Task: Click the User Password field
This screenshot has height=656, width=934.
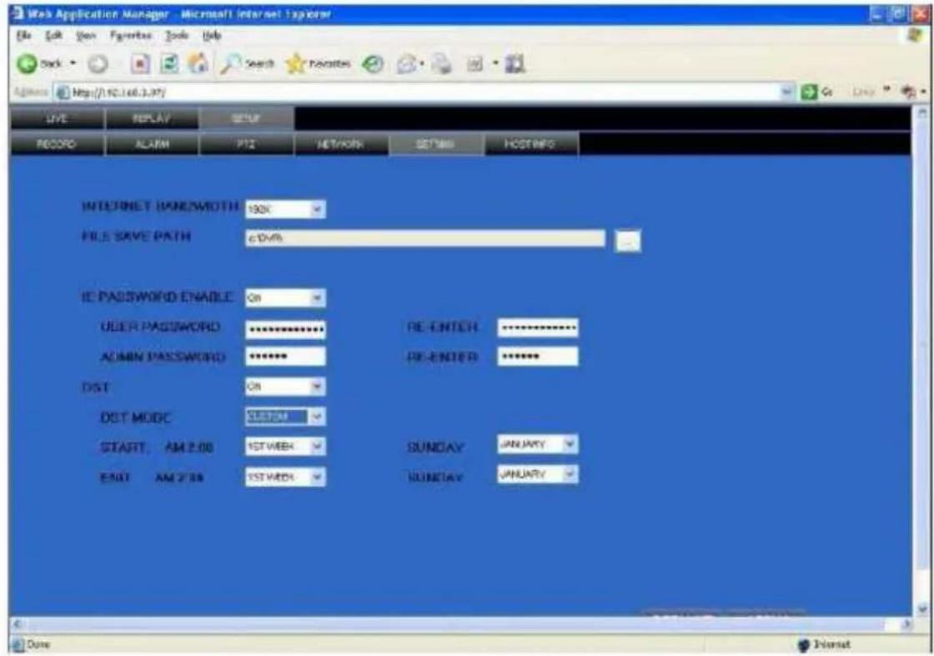Action: tap(285, 329)
